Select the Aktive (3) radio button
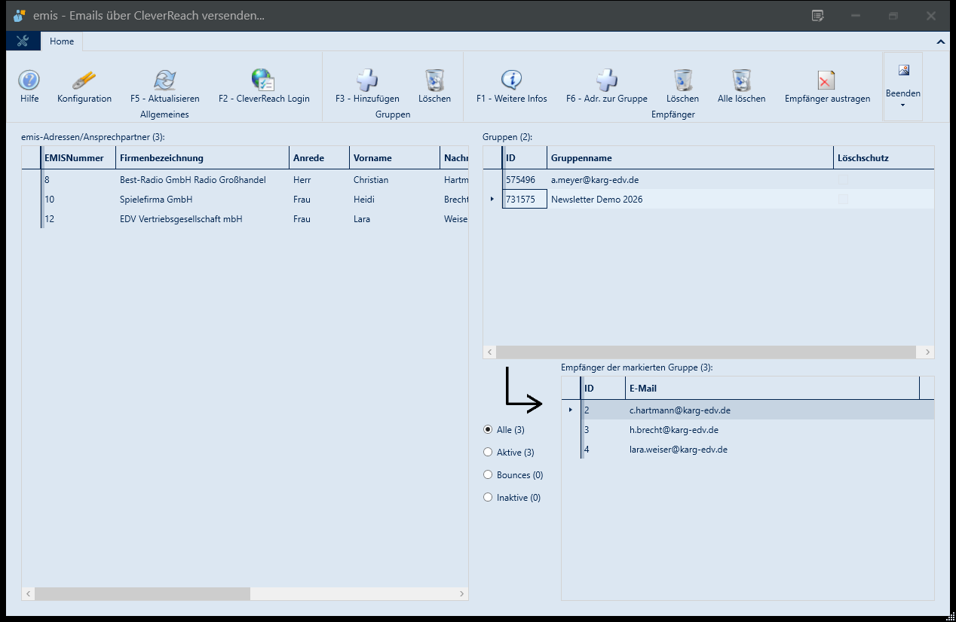The height and width of the screenshot is (622, 956). coord(488,452)
